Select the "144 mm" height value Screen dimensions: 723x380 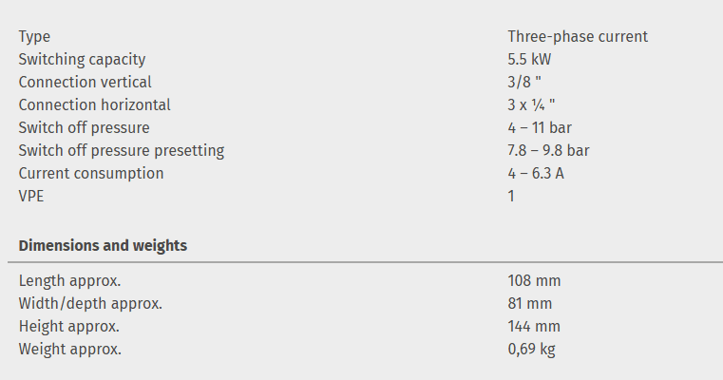pos(534,327)
